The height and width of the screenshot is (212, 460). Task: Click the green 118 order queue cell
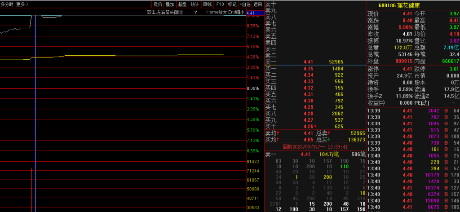[345, 166]
